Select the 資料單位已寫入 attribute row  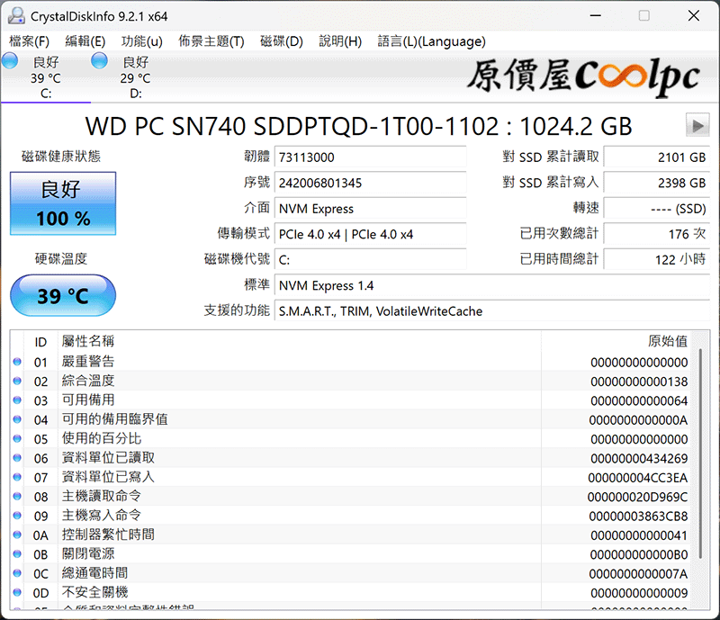point(351,478)
